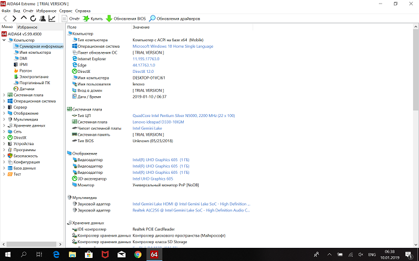Viewport: 419px width, 261px height.
Task: Select the DESKTOP-01VCJ61 computer name value
Action: click(149, 78)
